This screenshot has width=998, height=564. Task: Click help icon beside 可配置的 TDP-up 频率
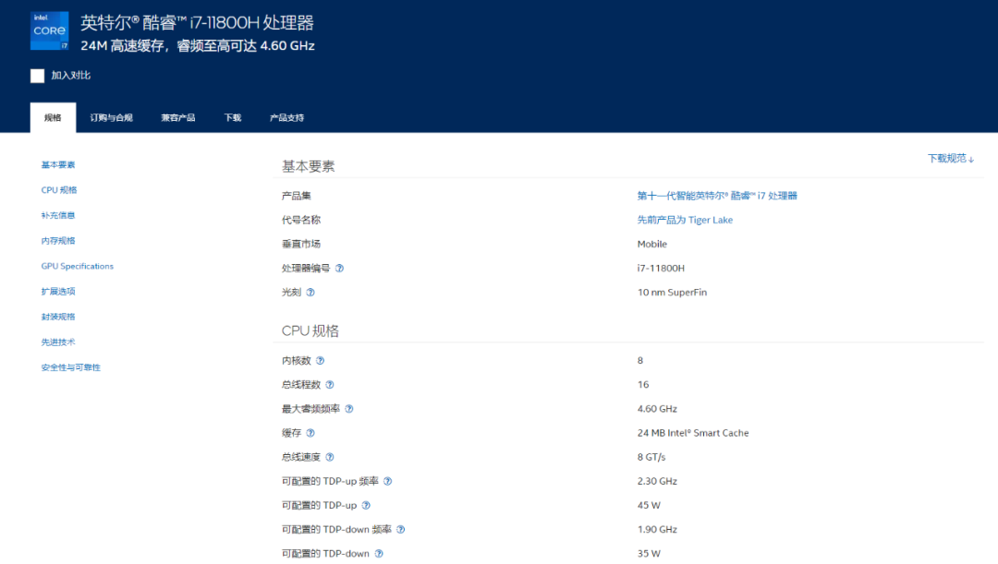(387, 481)
